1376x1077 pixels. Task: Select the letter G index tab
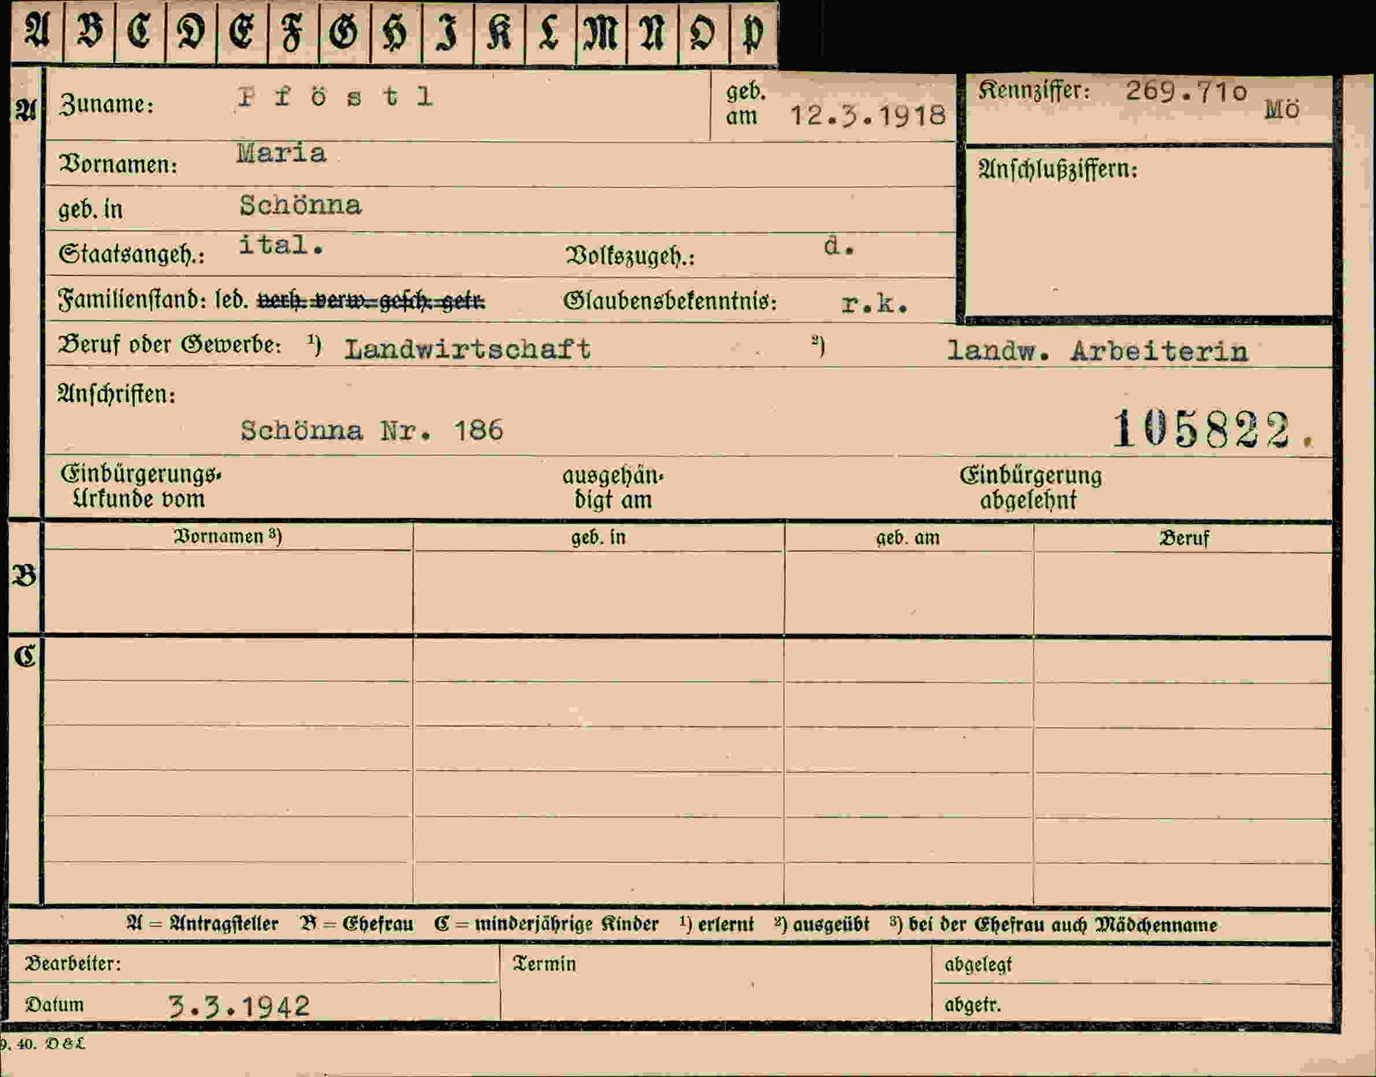pos(345,32)
